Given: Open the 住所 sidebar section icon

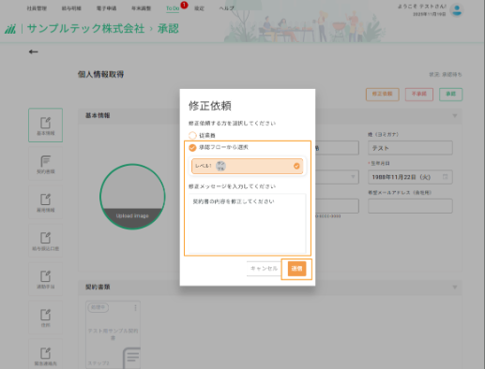Looking at the screenshot, I should (x=46, y=317).
